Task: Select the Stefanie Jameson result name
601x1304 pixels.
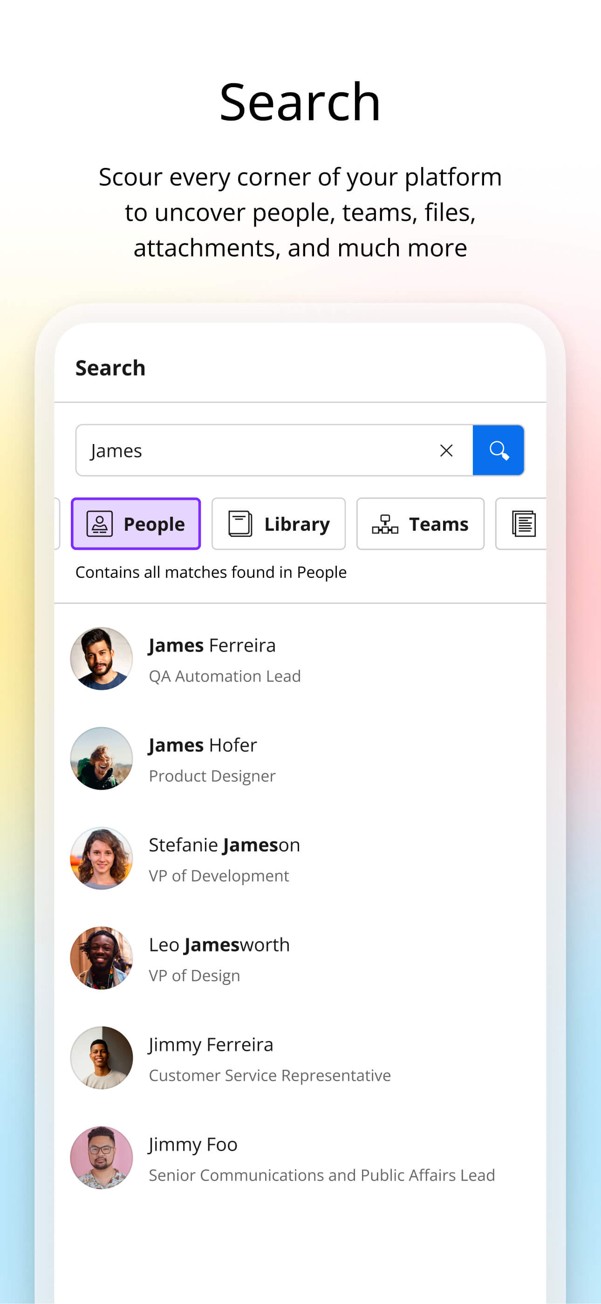Action: click(224, 845)
